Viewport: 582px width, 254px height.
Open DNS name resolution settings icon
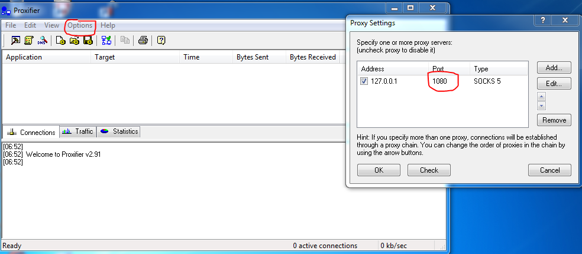[x=43, y=40]
